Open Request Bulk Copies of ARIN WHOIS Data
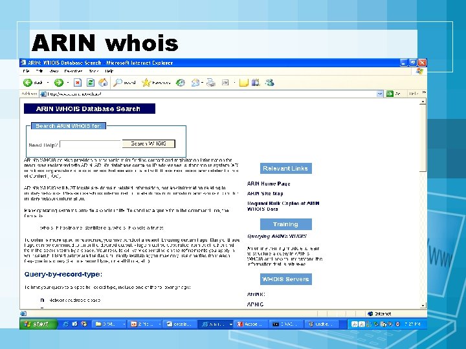Image resolution: width=466 pixels, height=349 pixels. [283, 206]
